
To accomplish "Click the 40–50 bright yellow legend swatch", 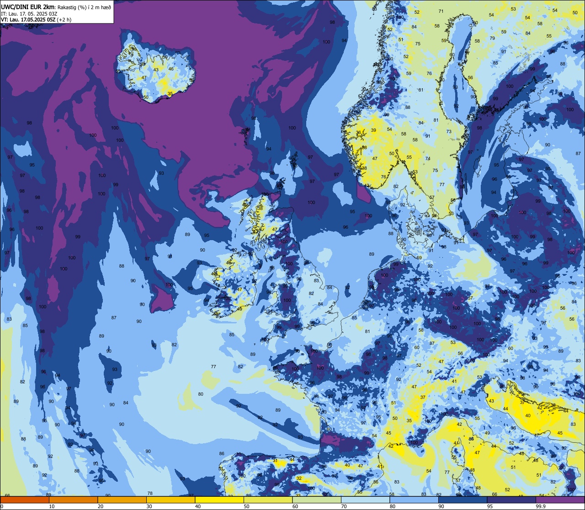I will pyautogui.click(x=219, y=500).
